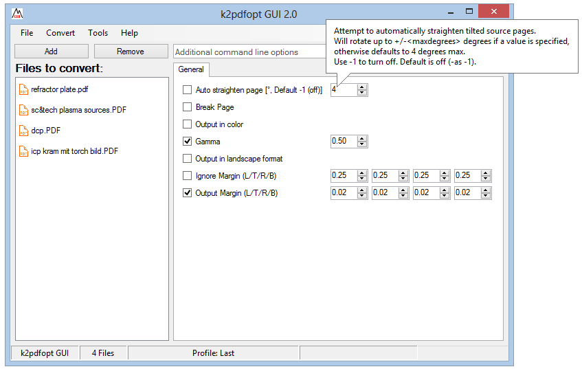
Task: Click the PDF icon of sc&tech plasma sources.PDF
Action: (x=23, y=110)
